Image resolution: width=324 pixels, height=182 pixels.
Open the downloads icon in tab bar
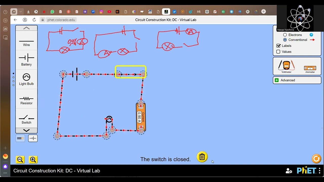[28, 12]
